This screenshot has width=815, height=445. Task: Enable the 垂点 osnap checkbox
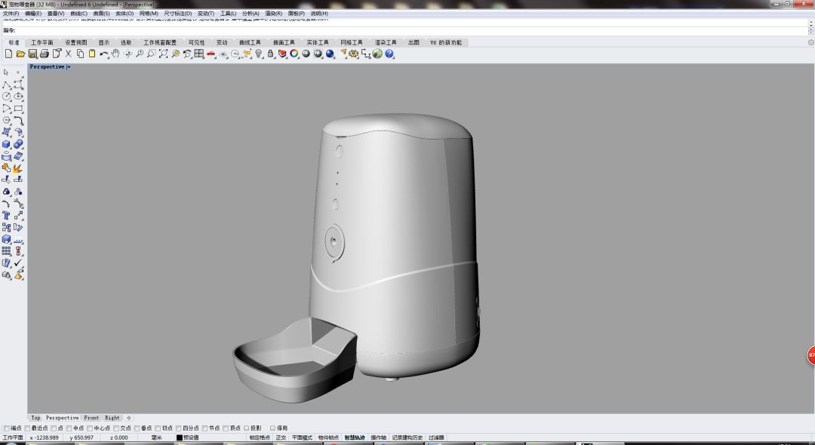pos(137,428)
